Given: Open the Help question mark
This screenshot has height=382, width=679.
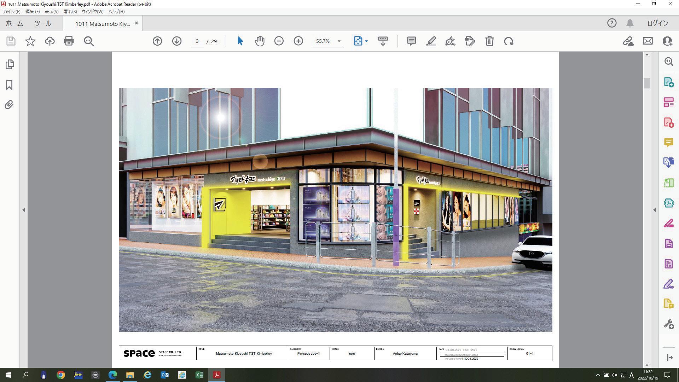Looking at the screenshot, I should [612, 23].
